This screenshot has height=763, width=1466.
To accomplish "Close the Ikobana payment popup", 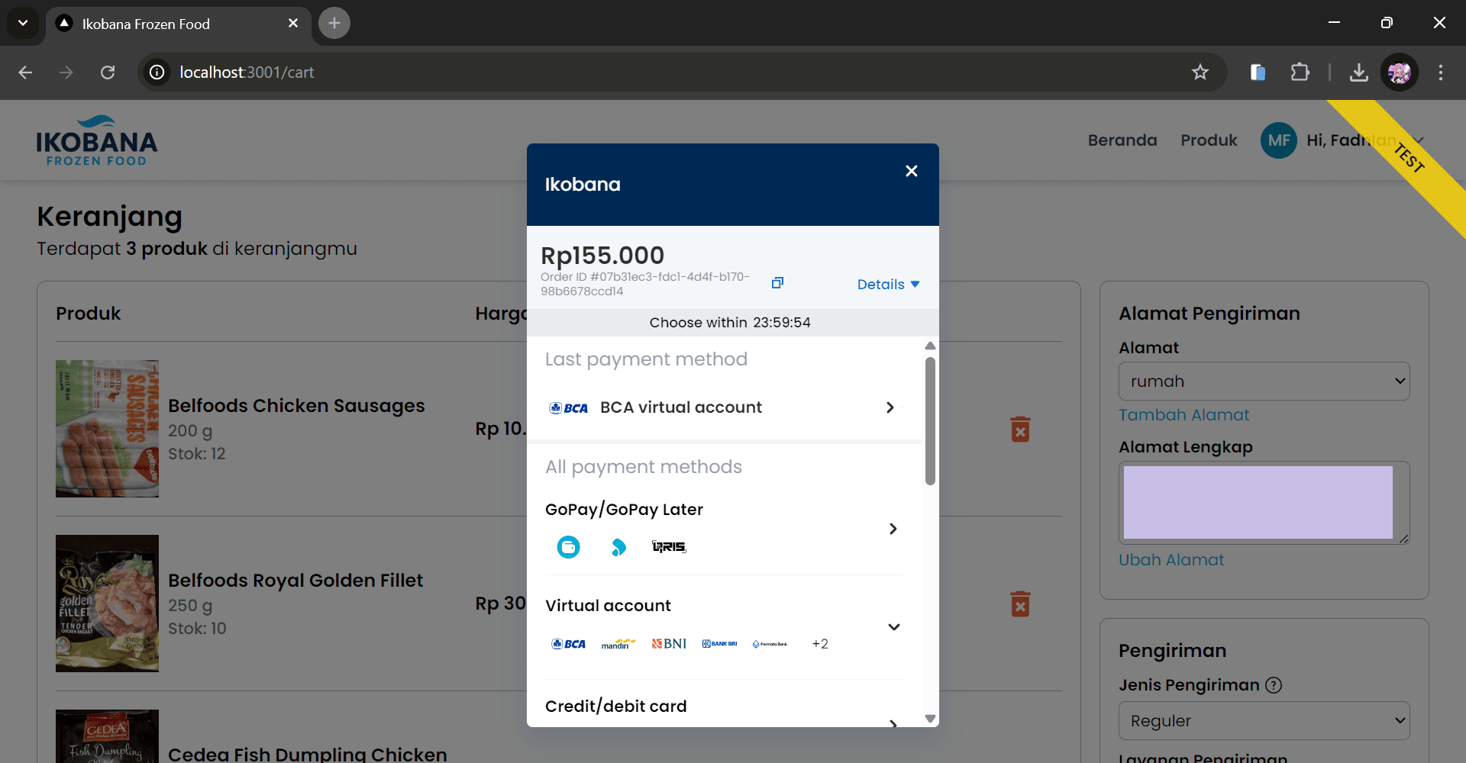I will [911, 171].
